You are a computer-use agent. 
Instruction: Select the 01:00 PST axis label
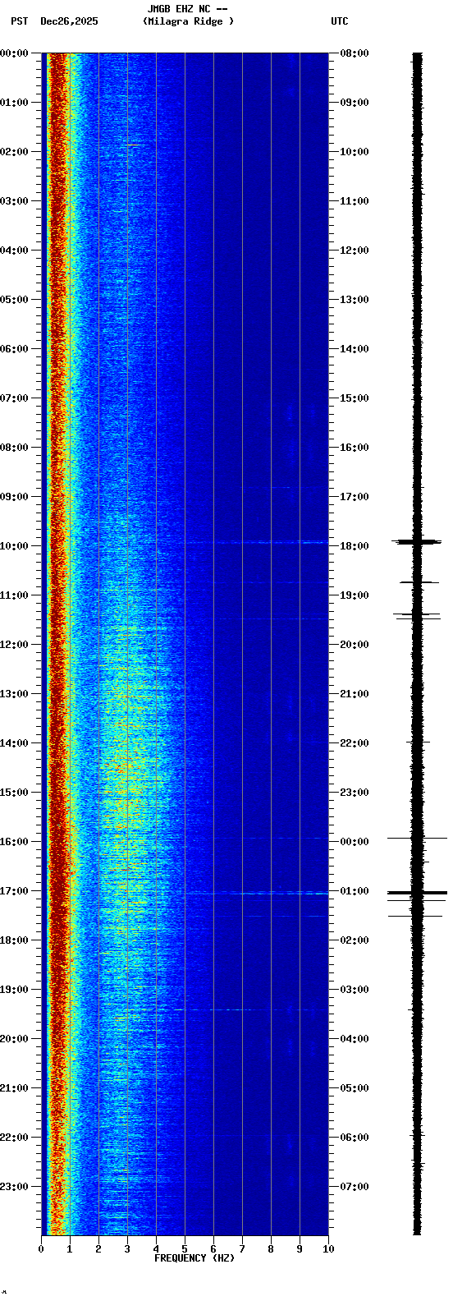pyautogui.click(x=15, y=103)
